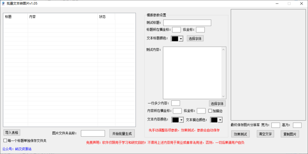Screen dimensions: 308x154
Task: Click the 标题 column header
Action: point(15,16)
